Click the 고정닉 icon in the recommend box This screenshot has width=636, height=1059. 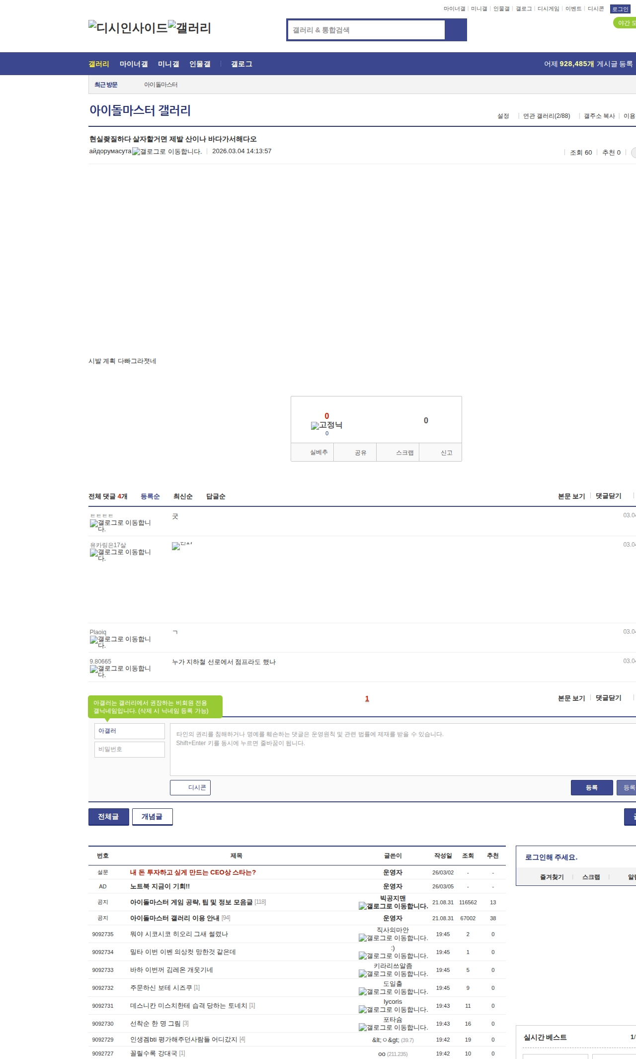click(x=326, y=425)
